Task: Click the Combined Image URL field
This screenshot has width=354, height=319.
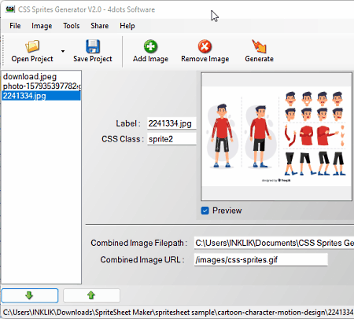Action: point(261,259)
